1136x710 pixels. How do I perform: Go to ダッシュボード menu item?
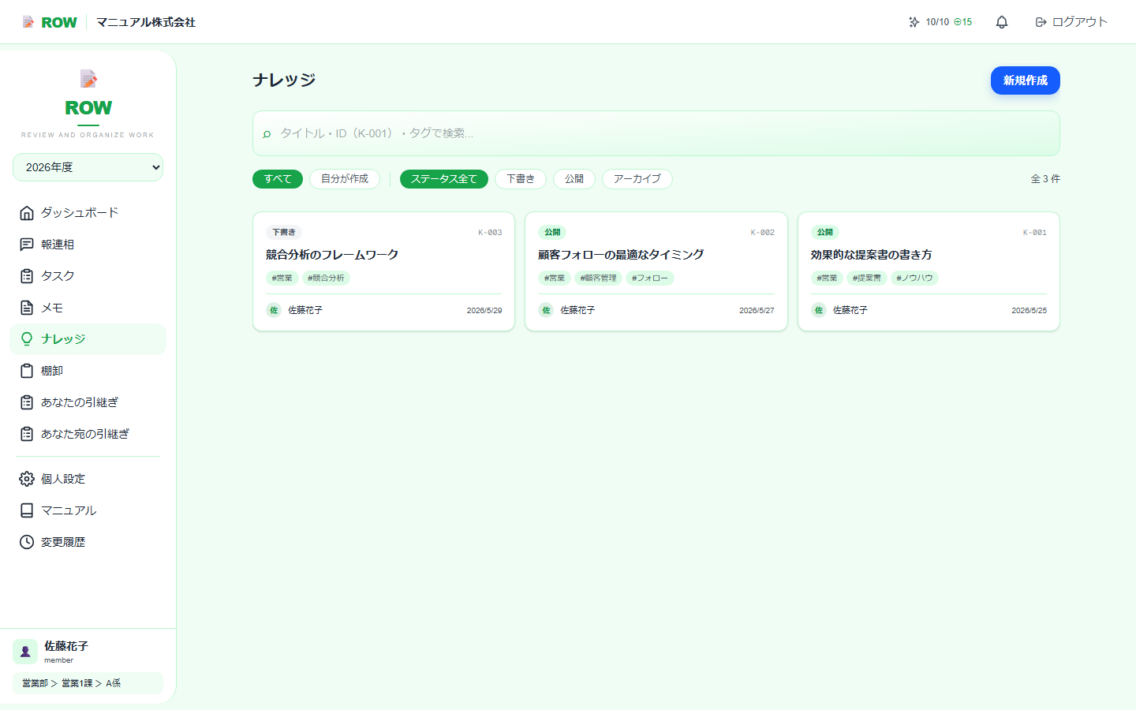(88, 213)
